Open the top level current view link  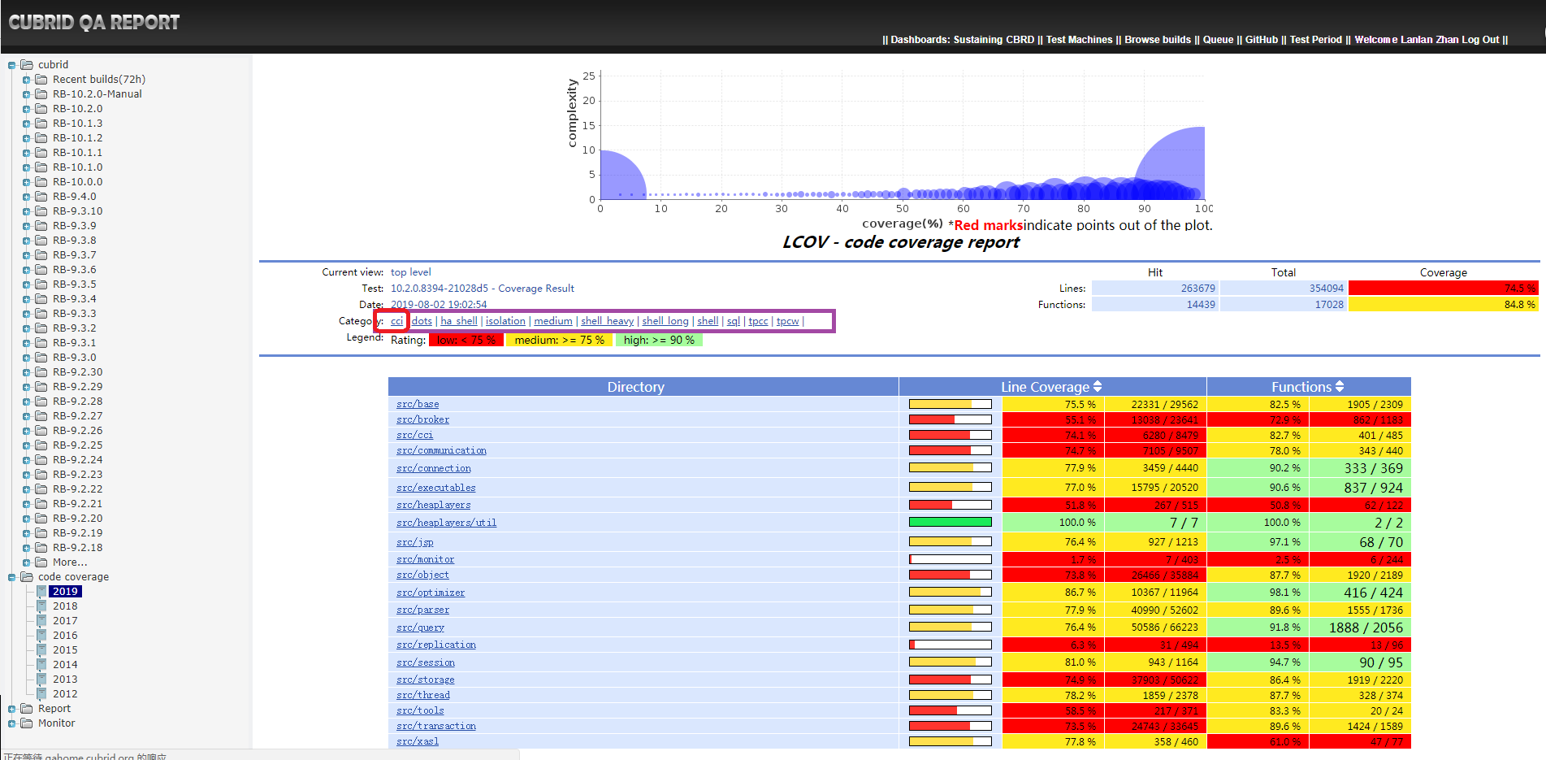411,272
